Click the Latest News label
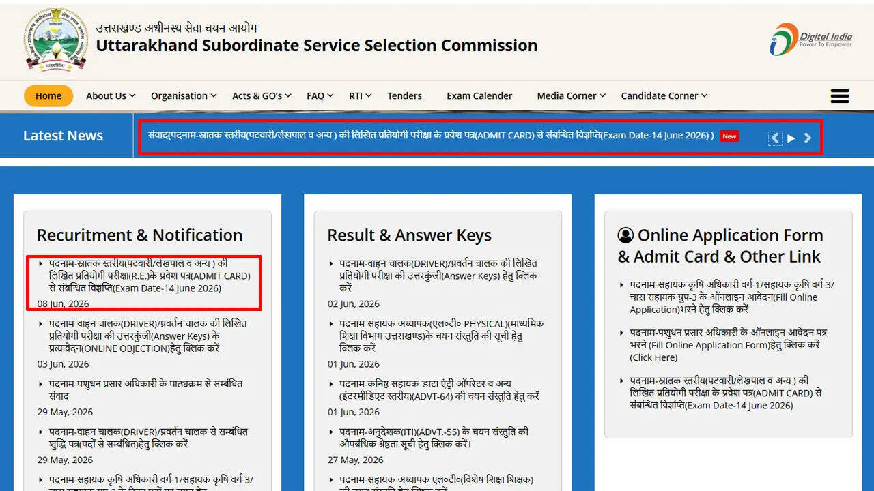 click(63, 136)
